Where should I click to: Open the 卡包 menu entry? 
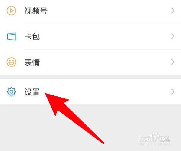[90, 36]
